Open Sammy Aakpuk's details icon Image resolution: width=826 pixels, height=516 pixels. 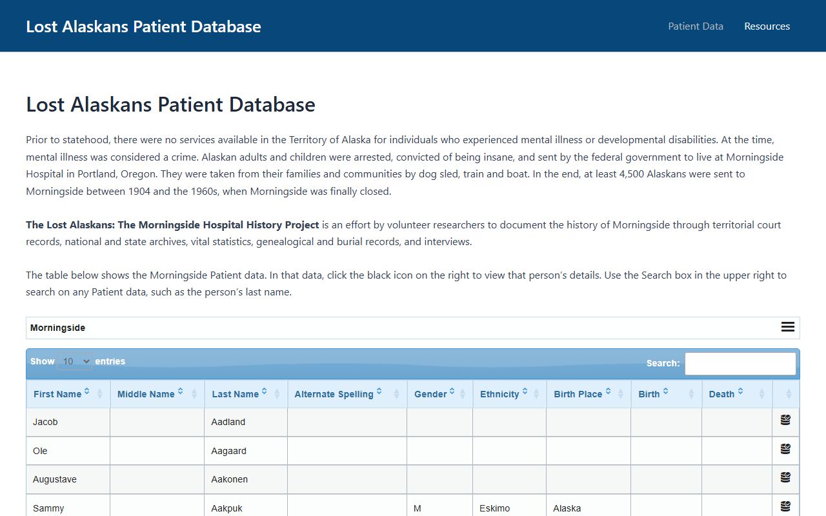coord(785,507)
